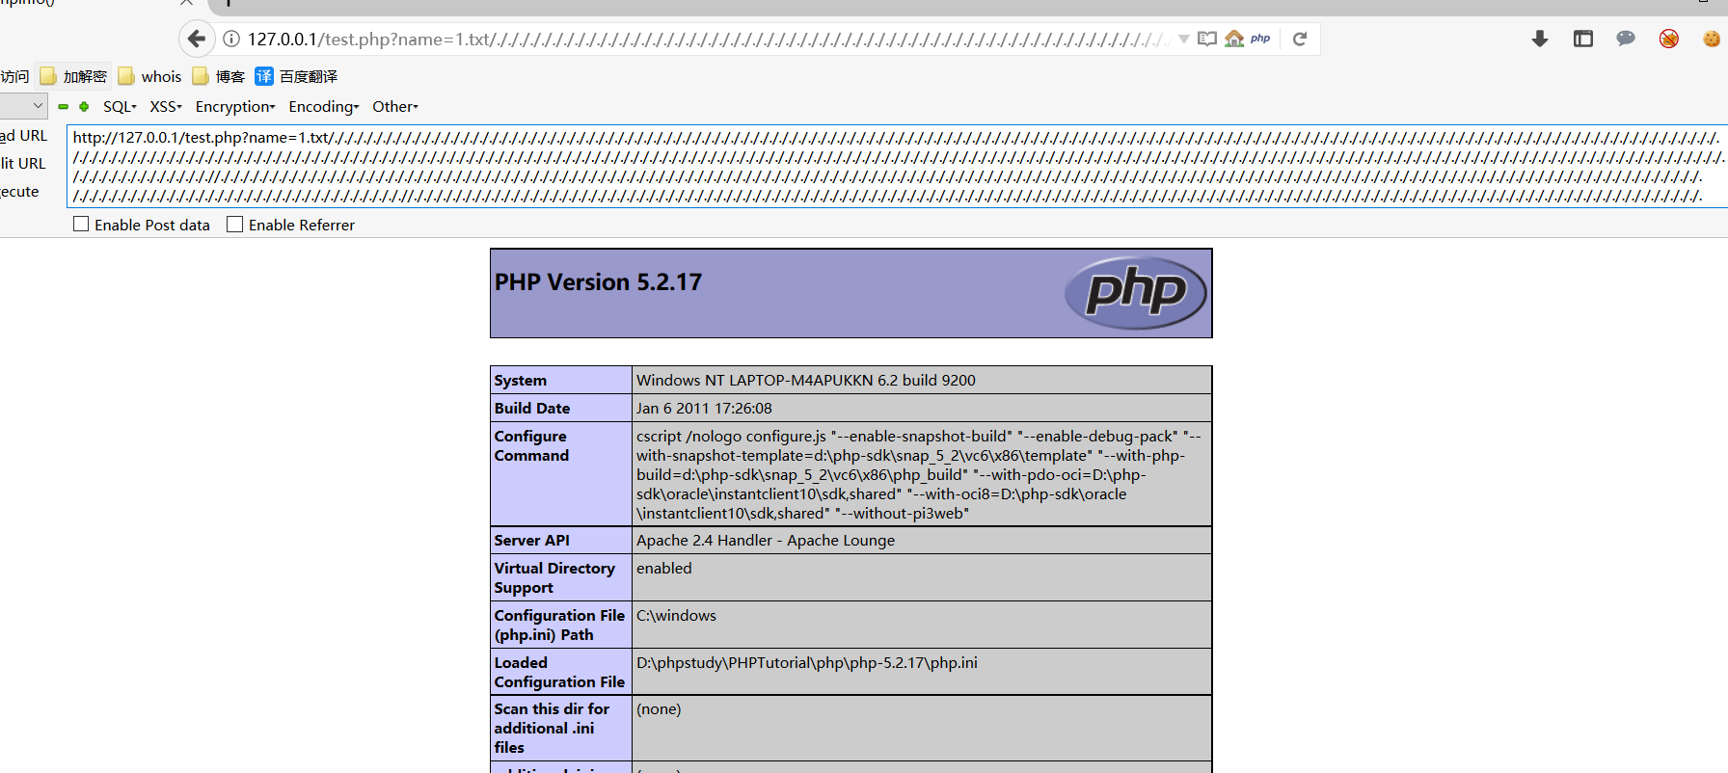Select Apache 2.4 Handler - Apache Lounge value
The image size is (1728, 773).
click(766, 540)
